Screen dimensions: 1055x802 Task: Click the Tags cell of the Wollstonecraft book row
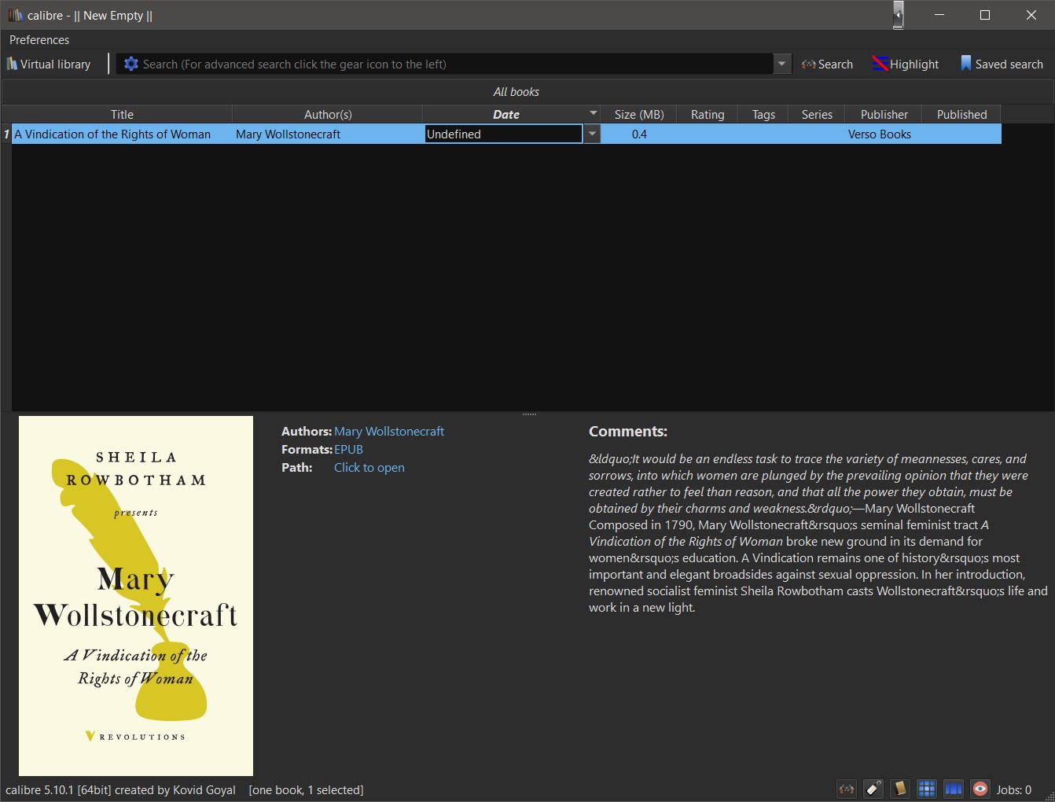point(763,134)
